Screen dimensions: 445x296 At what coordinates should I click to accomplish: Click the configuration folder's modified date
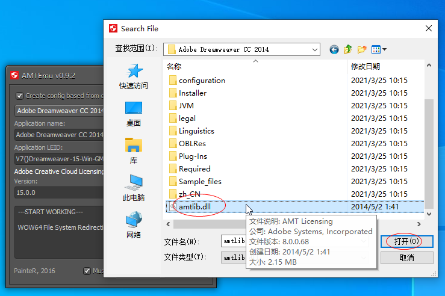[379, 81]
